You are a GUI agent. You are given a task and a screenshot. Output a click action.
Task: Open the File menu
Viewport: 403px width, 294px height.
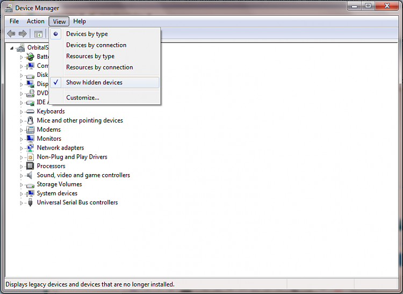click(14, 21)
